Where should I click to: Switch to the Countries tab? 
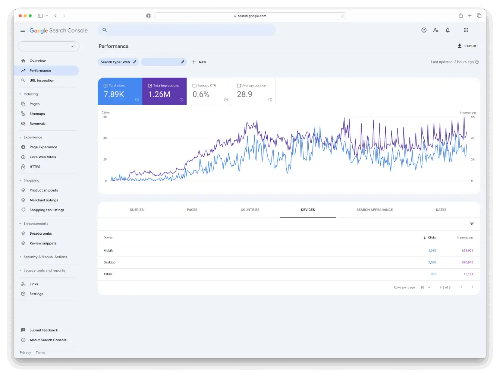click(250, 210)
